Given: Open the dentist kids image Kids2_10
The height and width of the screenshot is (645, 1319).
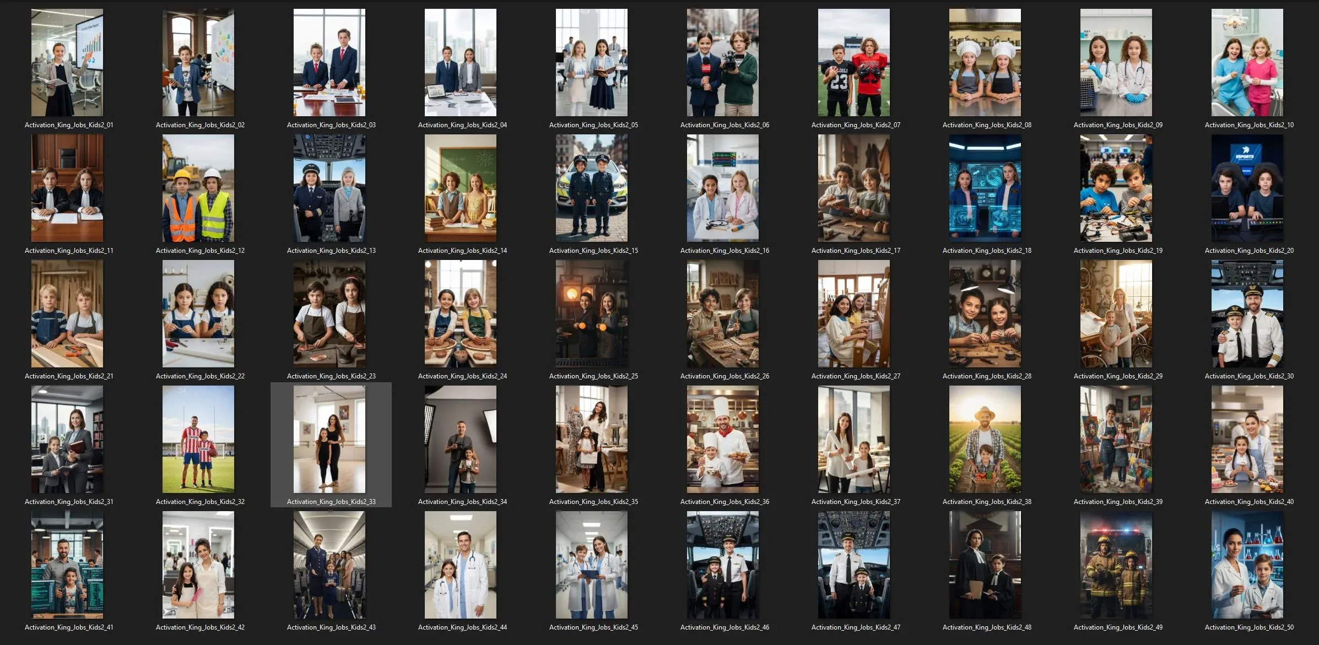Looking at the screenshot, I should point(1247,62).
